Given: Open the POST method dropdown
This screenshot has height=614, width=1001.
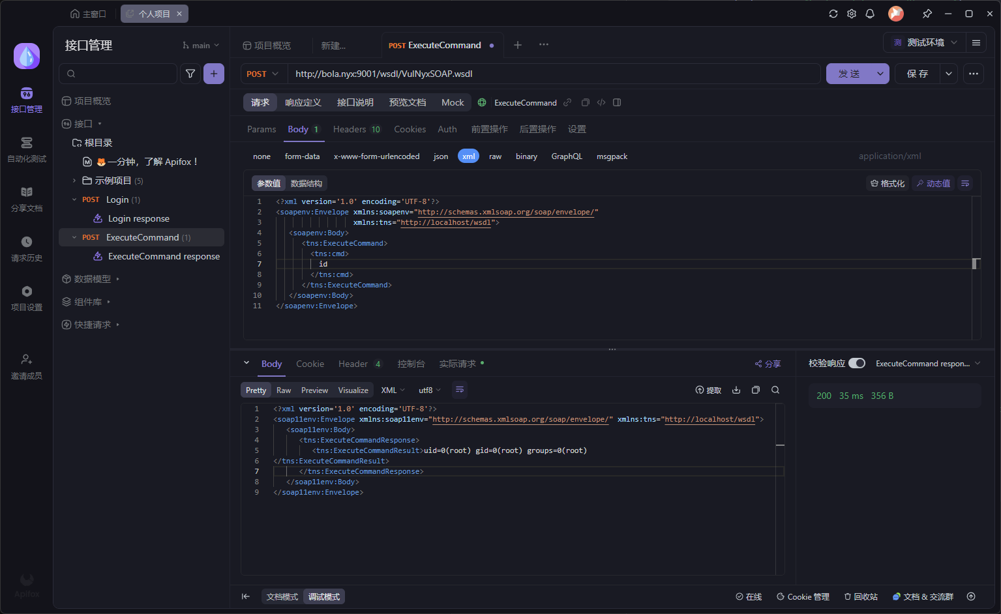Looking at the screenshot, I should 263,74.
